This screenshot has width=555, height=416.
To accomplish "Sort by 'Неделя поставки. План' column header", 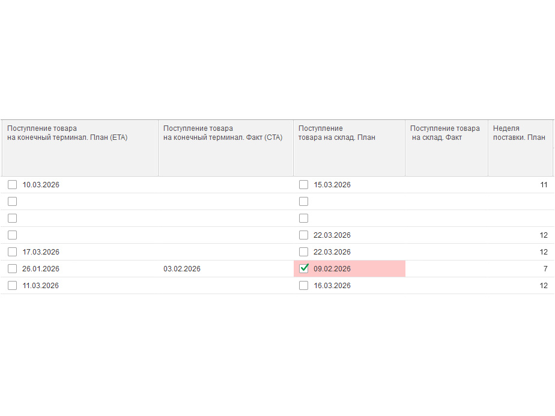I will tap(520, 148).
